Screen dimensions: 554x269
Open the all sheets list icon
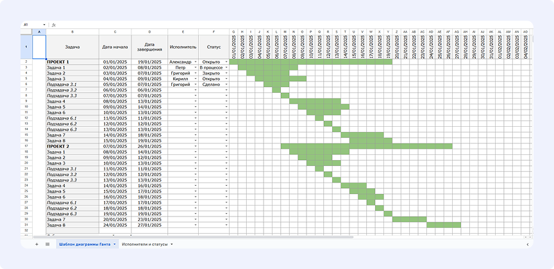pyautogui.click(x=47, y=244)
